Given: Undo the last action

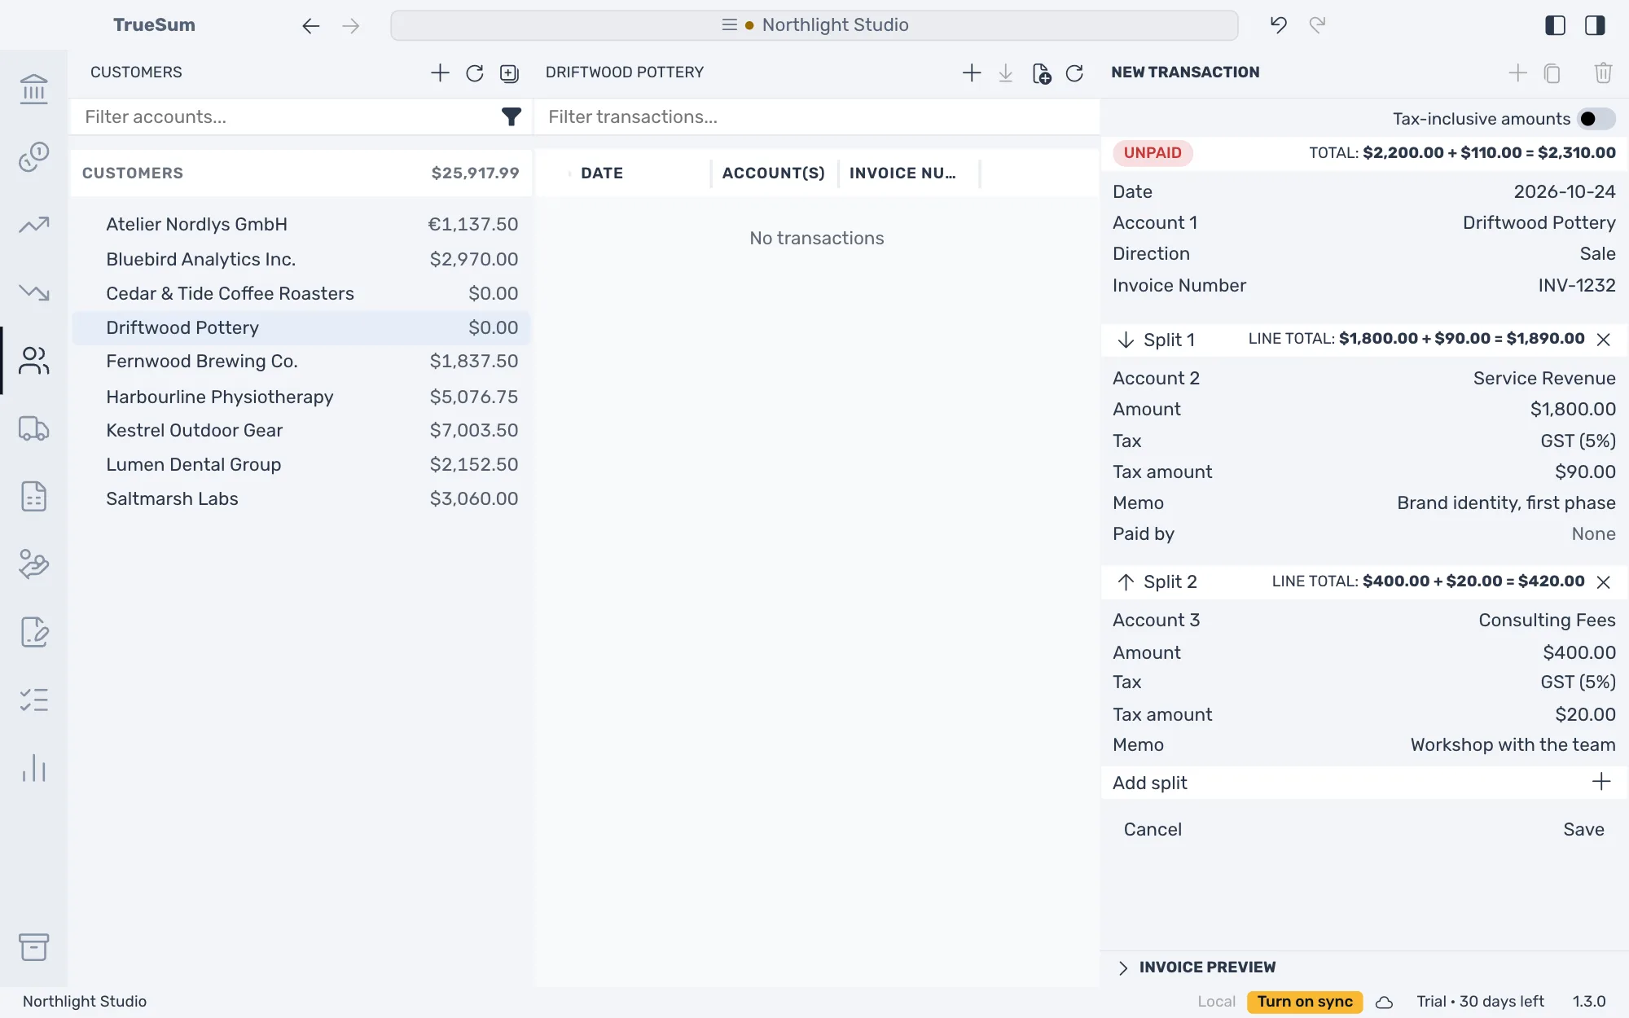Looking at the screenshot, I should click(x=1278, y=25).
